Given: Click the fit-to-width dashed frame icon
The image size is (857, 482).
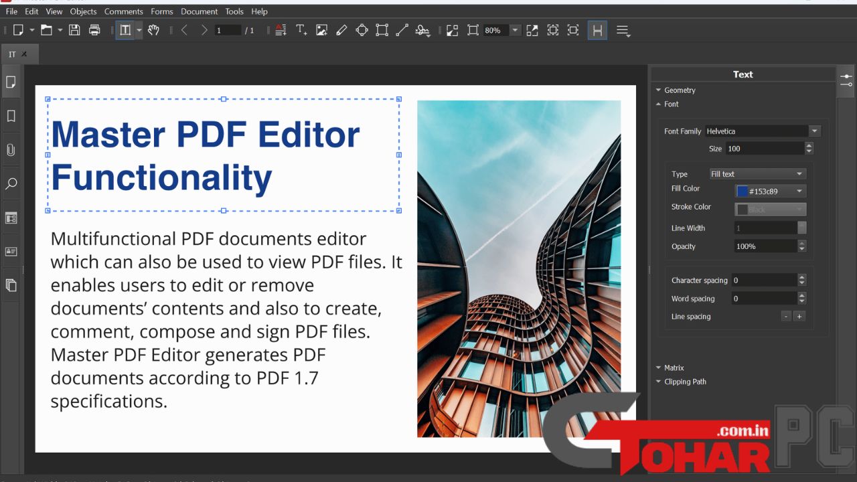Looking at the screenshot, I should [552, 30].
